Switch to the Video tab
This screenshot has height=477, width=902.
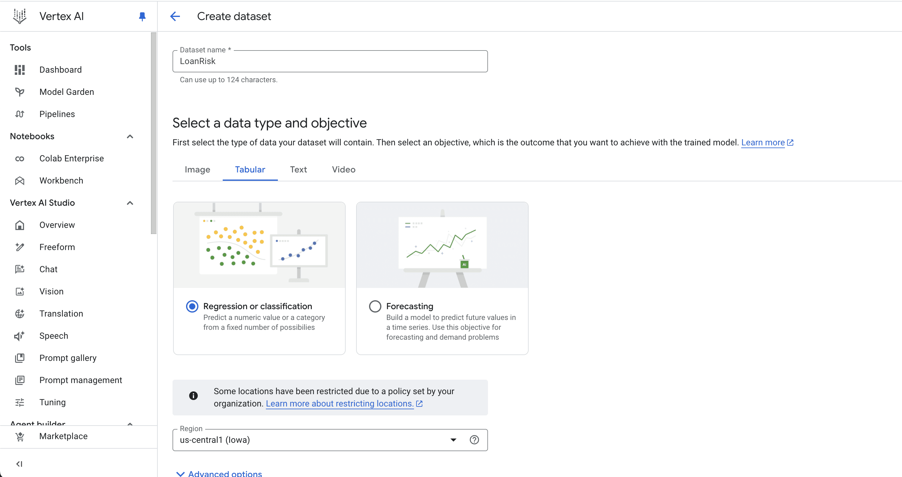(343, 170)
